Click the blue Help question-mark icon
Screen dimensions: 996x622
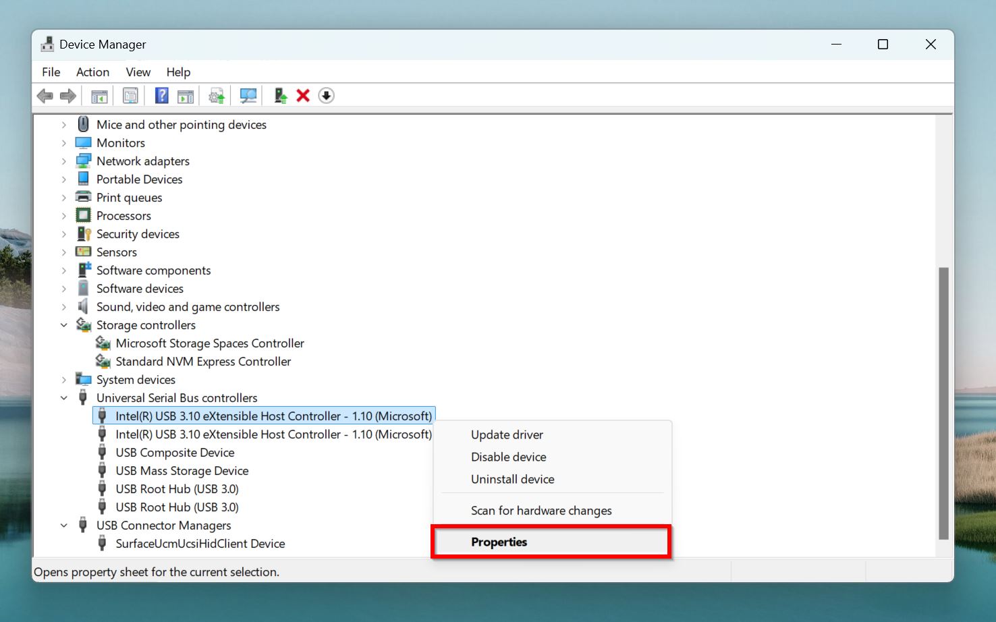[162, 96]
